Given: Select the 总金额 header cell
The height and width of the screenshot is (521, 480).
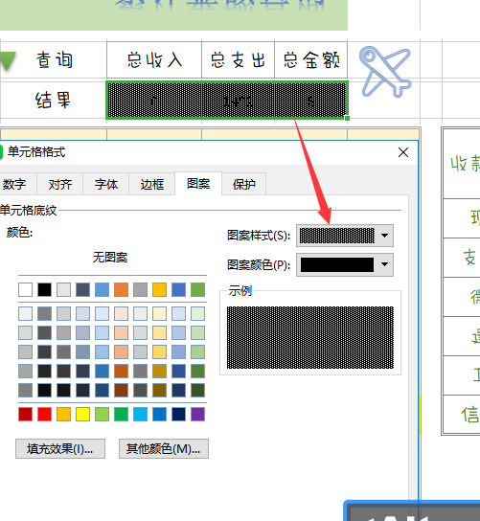Looking at the screenshot, I should click(x=311, y=60).
